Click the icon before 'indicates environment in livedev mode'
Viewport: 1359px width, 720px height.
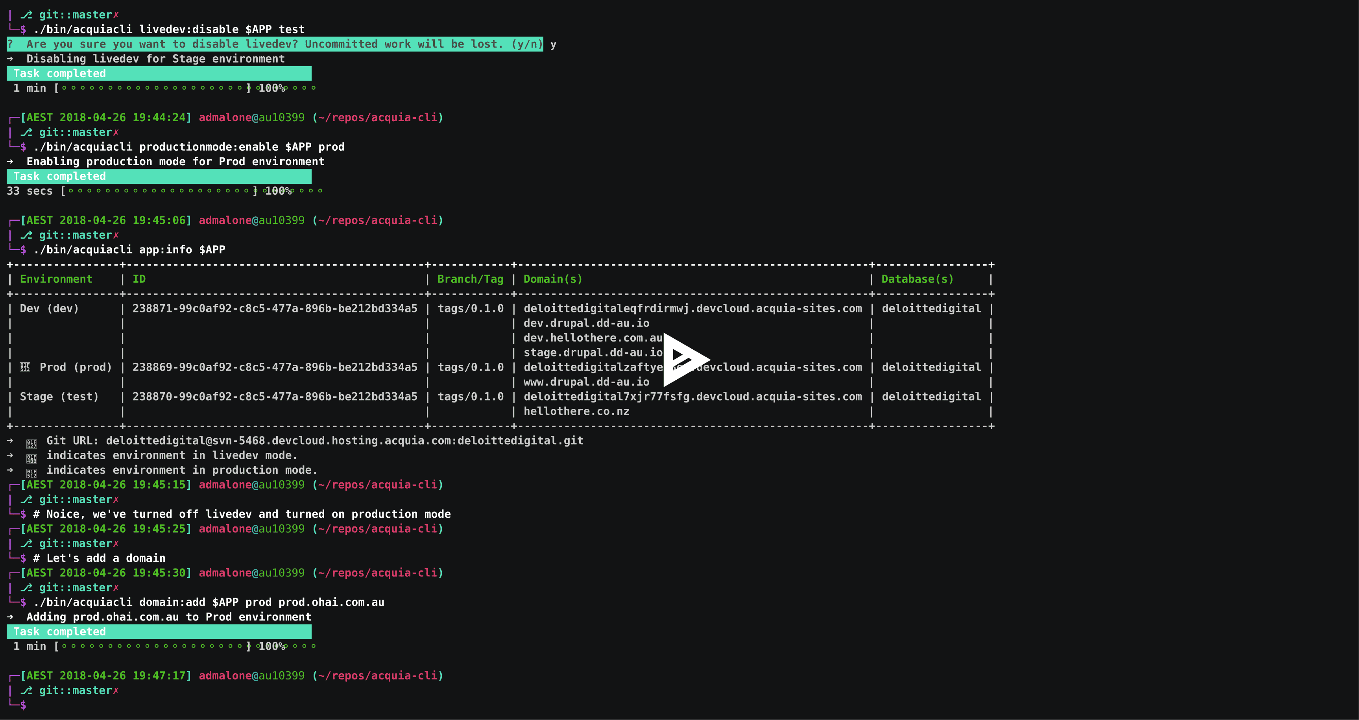[31, 459]
